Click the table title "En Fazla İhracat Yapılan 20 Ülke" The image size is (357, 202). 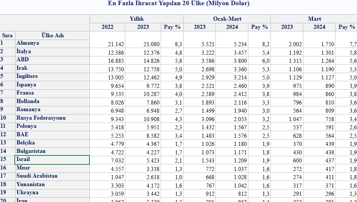coord(178,4)
